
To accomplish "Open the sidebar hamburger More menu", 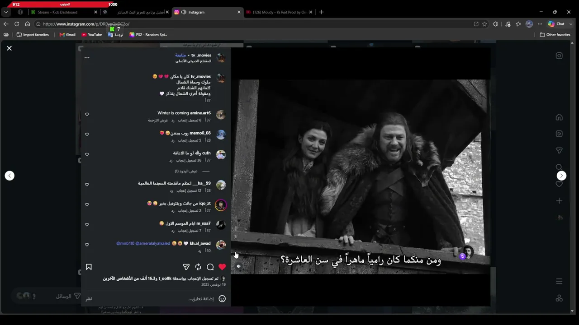I will click(x=559, y=281).
